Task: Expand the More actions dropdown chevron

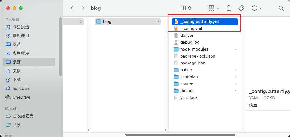Action: coord(261,8)
